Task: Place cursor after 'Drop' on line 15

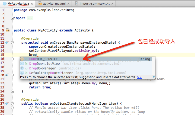Action: (x=37, y=55)
